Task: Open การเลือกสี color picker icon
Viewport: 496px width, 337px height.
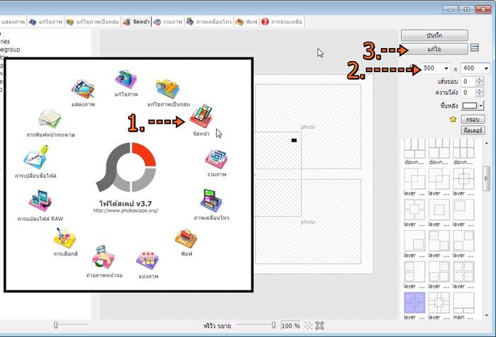Action: 65,238
